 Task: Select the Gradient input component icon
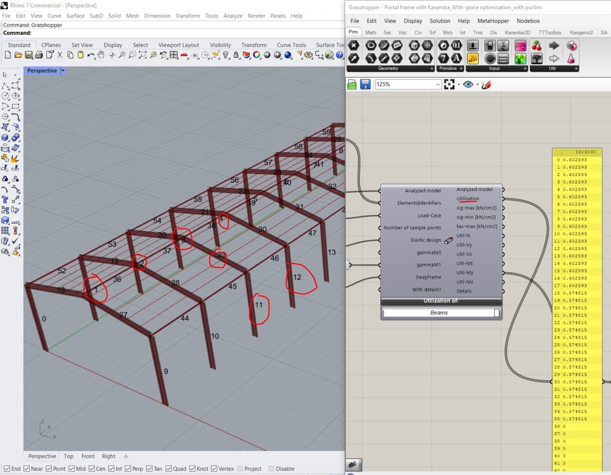(x=520, y=45)
